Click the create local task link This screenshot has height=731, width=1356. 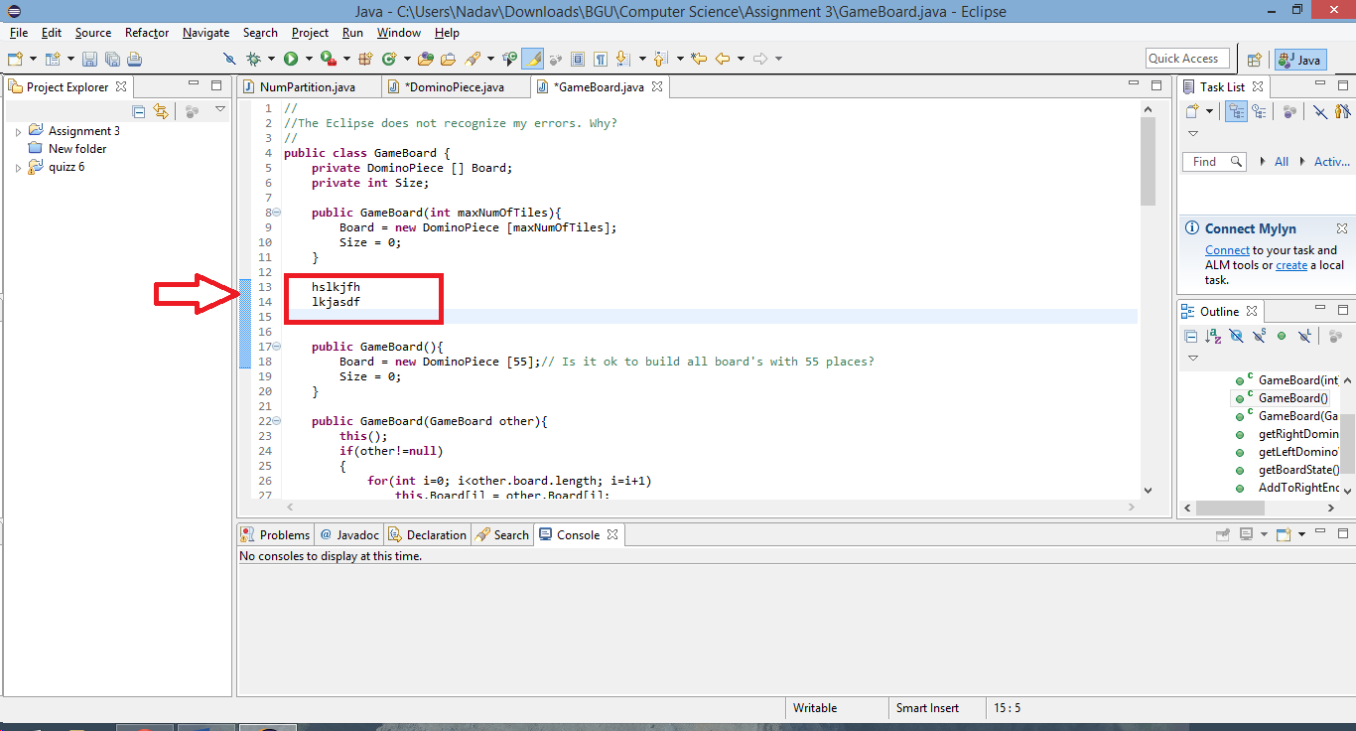pyautogui.click(x=1291, y=265)
